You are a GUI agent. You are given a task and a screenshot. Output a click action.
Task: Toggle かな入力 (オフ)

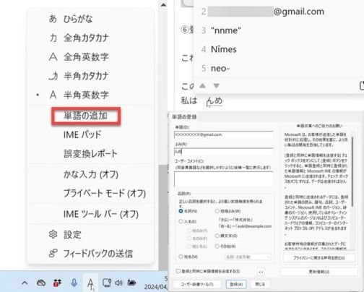click(90, 174)
